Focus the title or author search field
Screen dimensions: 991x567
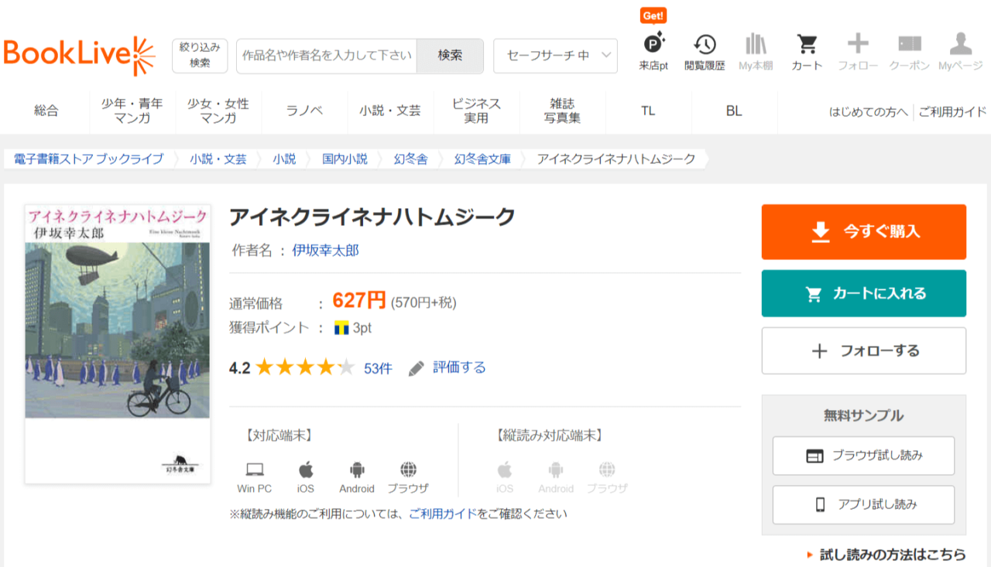(x=327, y=56)
